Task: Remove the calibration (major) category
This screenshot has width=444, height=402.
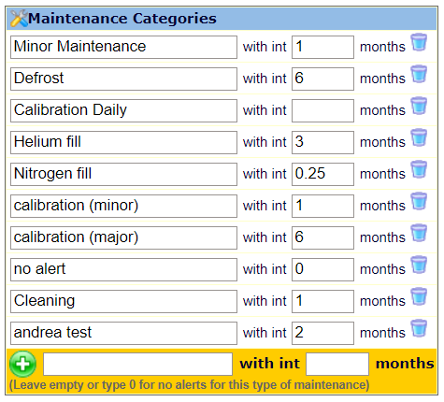Action: (x=419, y=233)
